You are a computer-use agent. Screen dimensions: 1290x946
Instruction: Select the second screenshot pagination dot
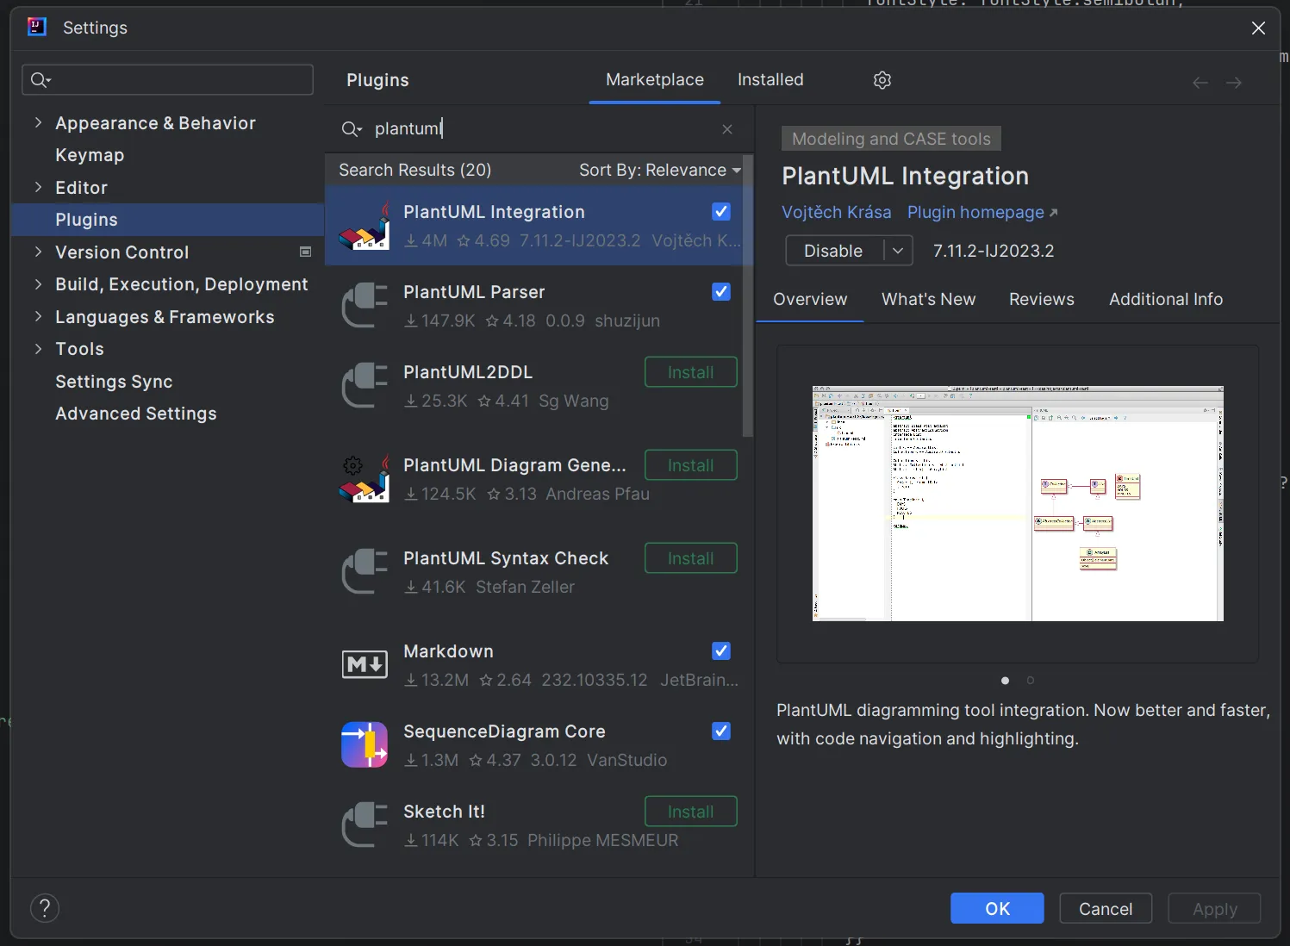tap(1030, 681)
